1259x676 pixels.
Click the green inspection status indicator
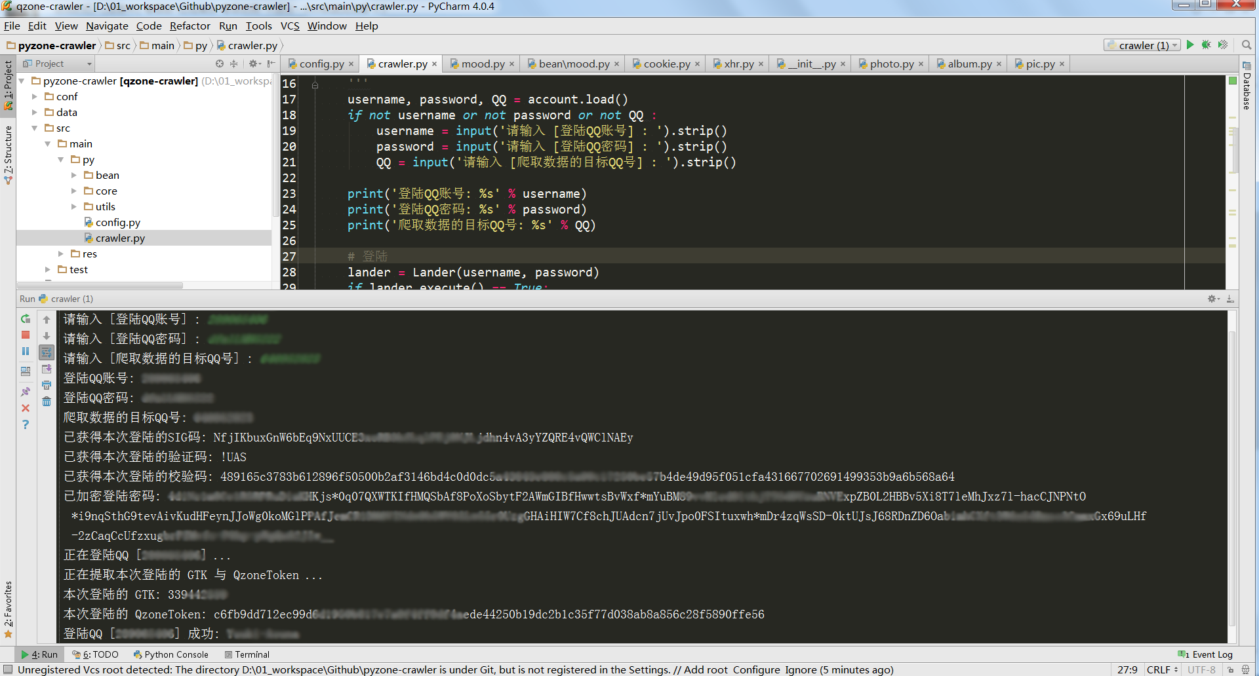[1232, 81]
